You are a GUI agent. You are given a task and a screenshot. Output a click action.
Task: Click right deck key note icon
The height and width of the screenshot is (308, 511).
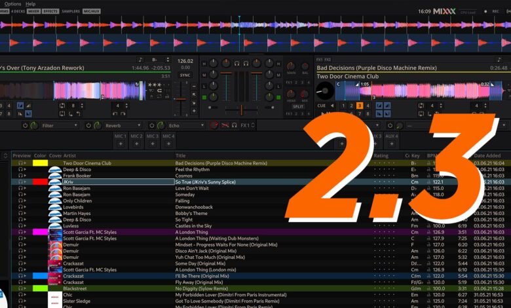click(x=499, y=60)
